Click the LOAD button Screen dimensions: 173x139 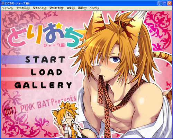(x=47, y=72)
